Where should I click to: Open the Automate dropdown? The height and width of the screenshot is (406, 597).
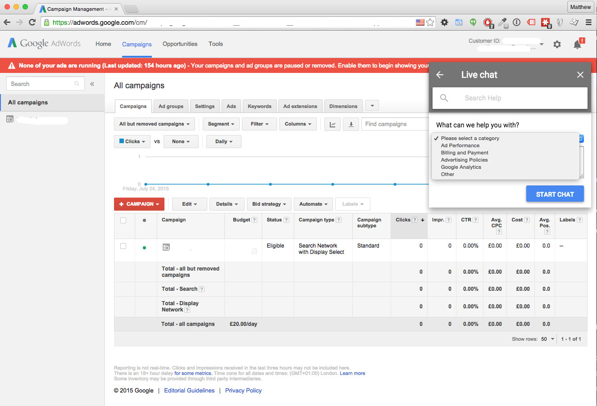(314, 204)
